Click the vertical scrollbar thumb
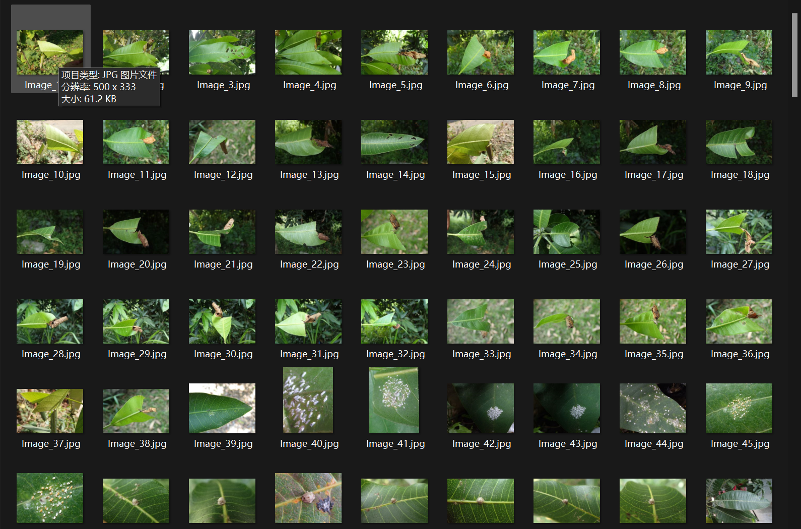This screenshot has height=529, width=801. pyautogui.click(x=794, y=55)
